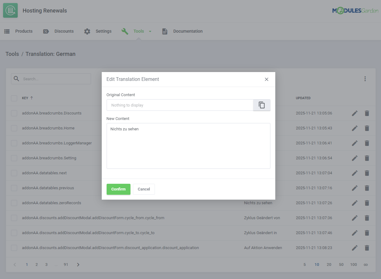The image size is (381, 279).
Task: Expand the Tools dropdown arrow
Action: coord(150,31)
